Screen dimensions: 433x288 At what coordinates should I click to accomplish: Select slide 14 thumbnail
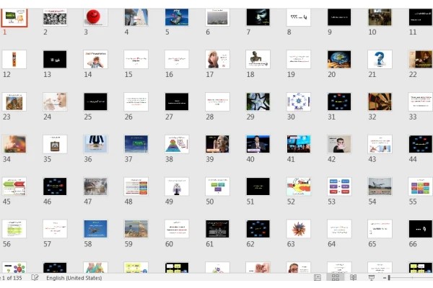tap(95, 59)
